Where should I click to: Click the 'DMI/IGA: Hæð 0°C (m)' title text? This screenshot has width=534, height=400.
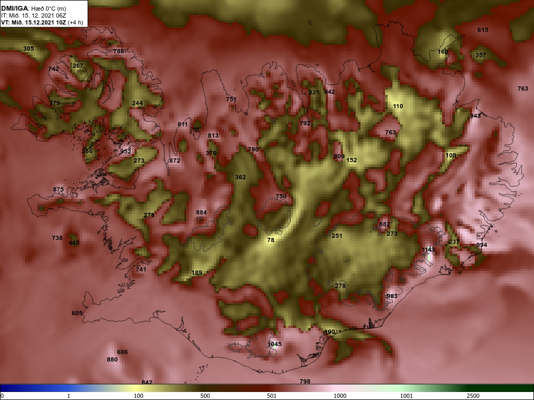pyautogui.click(x=33, y=9)
